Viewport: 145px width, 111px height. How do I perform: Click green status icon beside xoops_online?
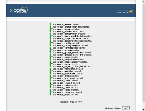coord(50,76)
